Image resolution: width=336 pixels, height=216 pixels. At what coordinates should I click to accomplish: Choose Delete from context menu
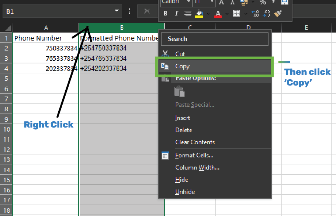[215, 130]
